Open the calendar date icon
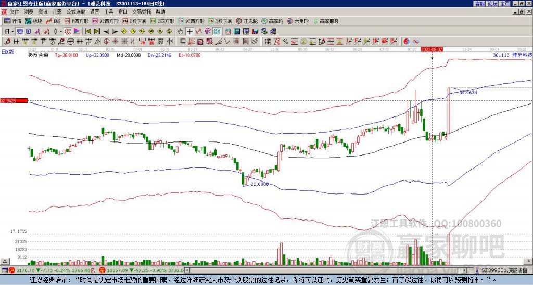Viewport: 533px width, 285px height. (x=228, y=31)
